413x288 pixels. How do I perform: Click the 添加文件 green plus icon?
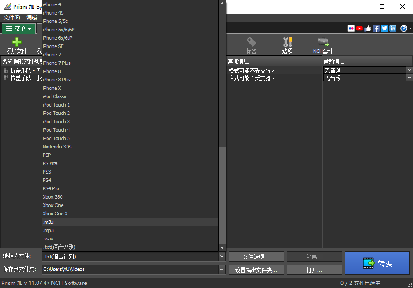(16, 43)
